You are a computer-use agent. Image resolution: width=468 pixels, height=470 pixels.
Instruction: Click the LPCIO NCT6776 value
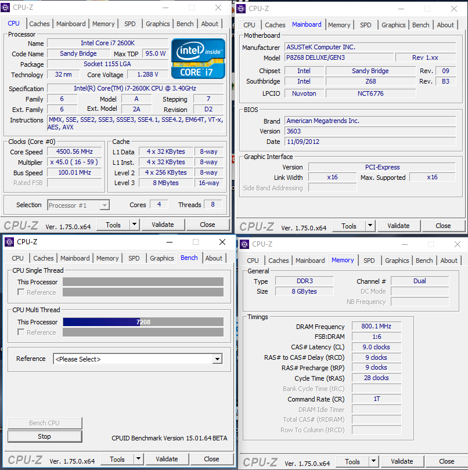tap(371, 93)
